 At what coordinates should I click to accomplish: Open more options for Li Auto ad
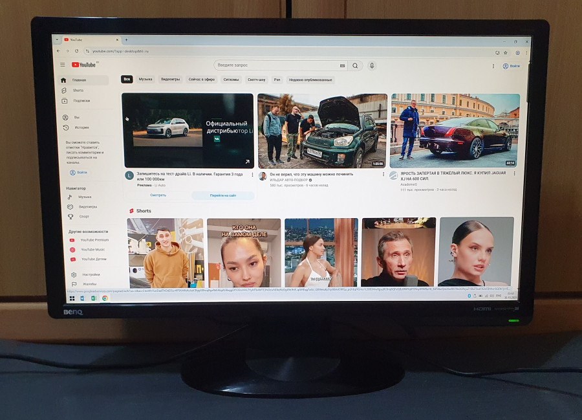coord(252,175)
